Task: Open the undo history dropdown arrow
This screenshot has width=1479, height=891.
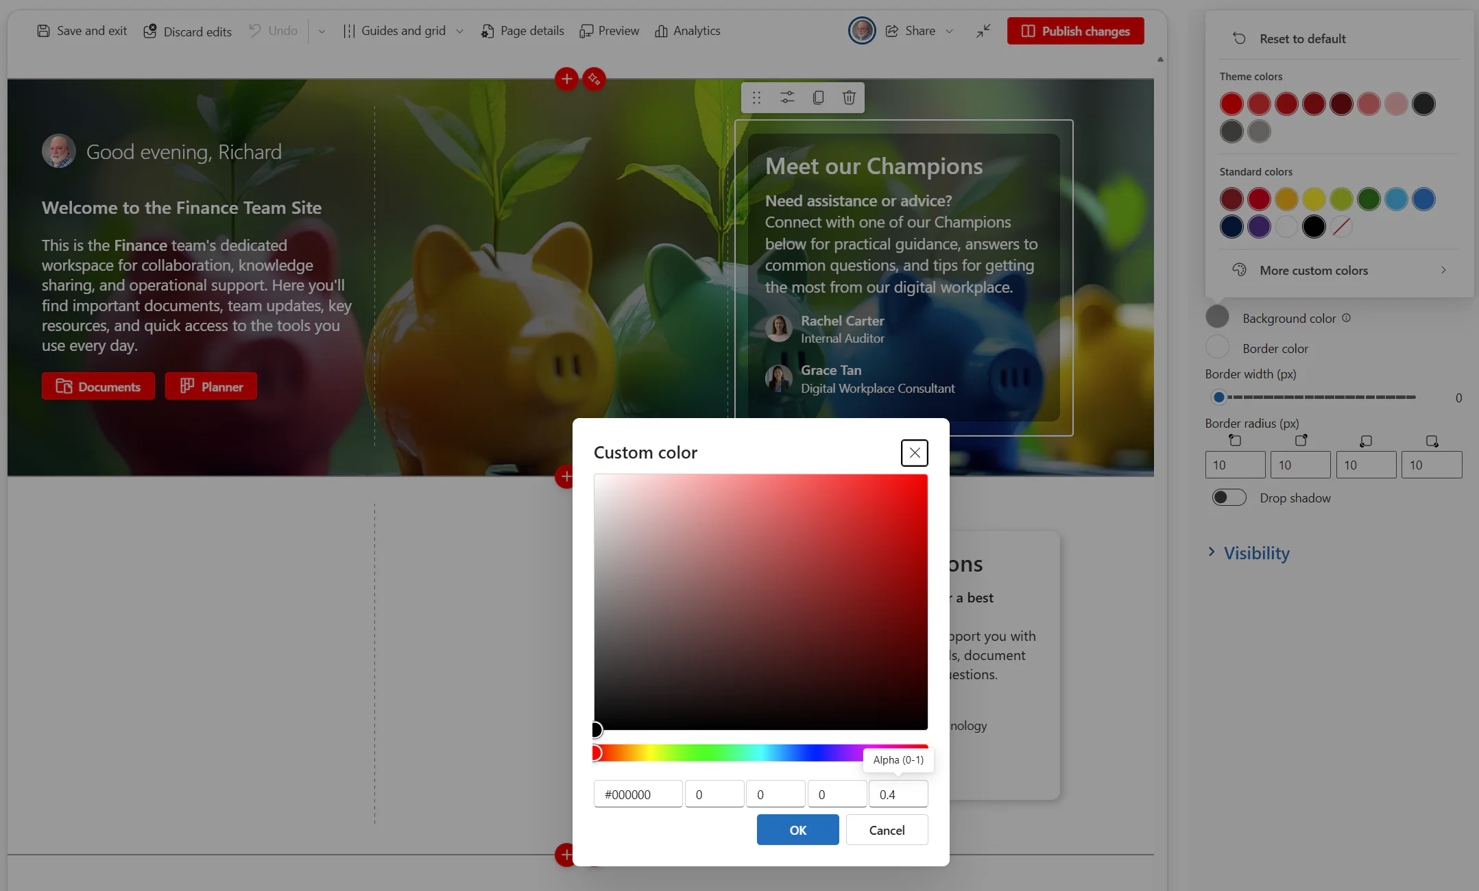Action: coord(322,31)
